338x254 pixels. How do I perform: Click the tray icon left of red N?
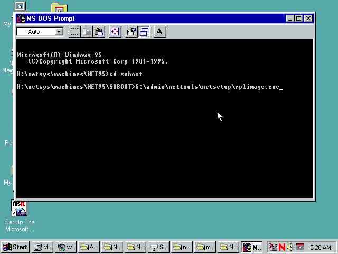tap(273, 247)
